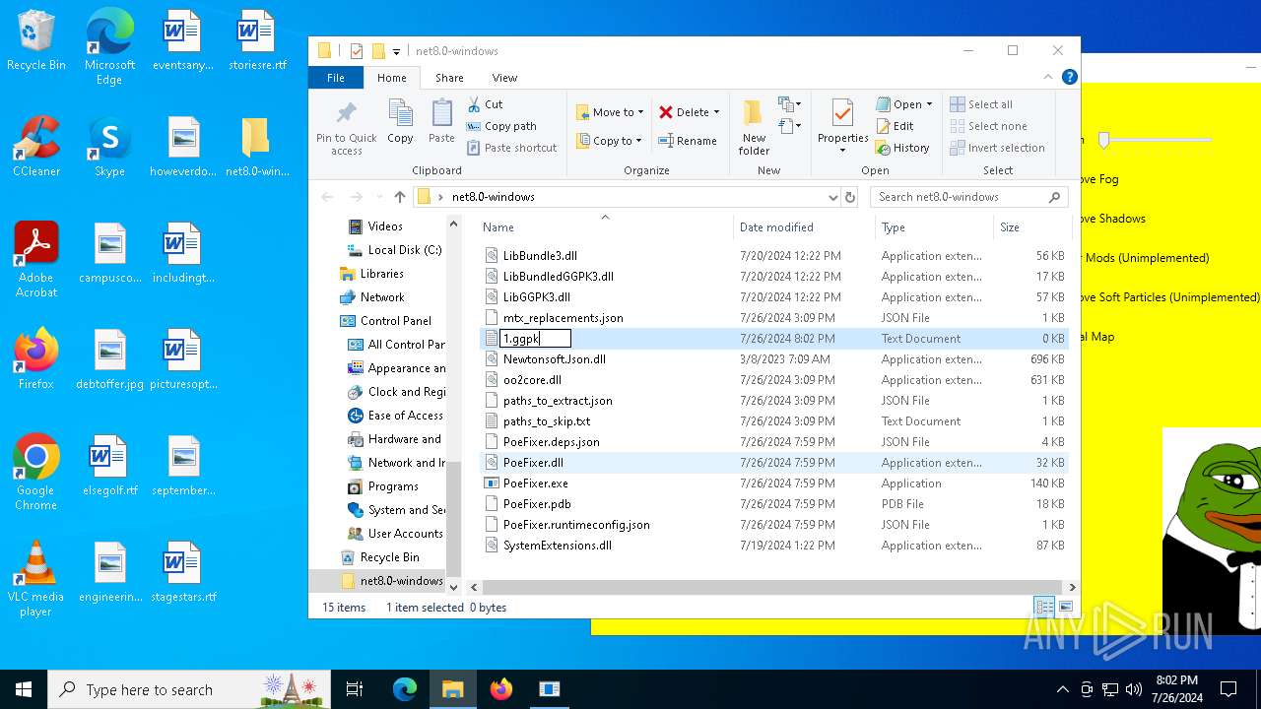Screen dimensions: 1261x709
Task: Click Paste shortcut in ribbon
Action: [x=511, y=148]
